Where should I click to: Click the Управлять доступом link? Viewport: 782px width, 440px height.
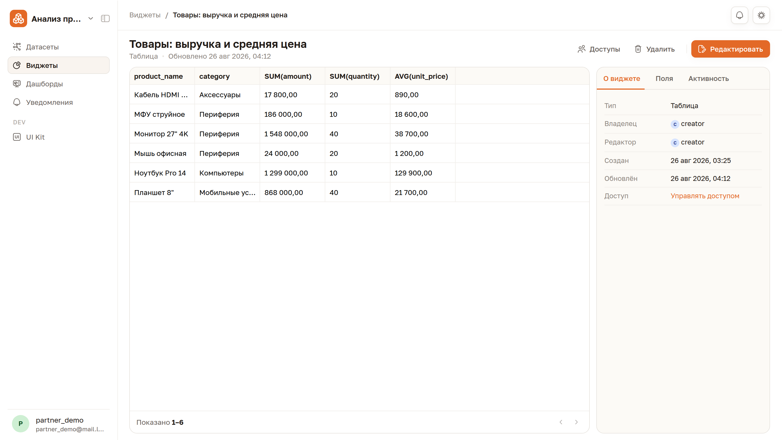tap(705, 196)
